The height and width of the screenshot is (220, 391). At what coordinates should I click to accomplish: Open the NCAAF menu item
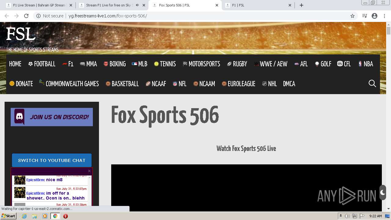click(156, 84)
